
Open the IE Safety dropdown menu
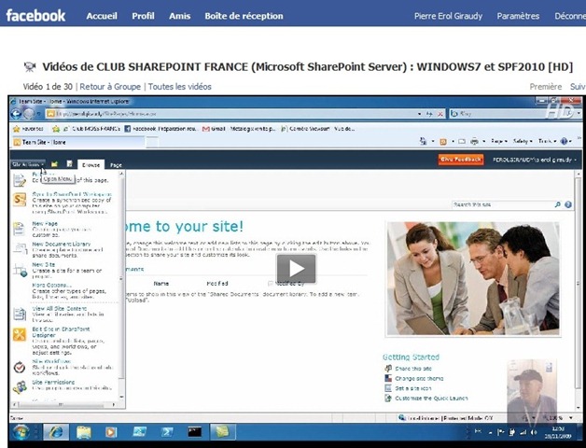(523, 141)
